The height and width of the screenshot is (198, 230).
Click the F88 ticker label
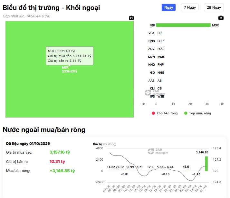[152, 25]
